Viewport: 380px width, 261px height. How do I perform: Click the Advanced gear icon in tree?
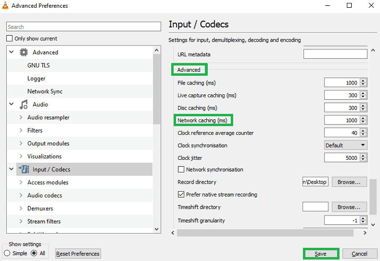tap(24, 52)
